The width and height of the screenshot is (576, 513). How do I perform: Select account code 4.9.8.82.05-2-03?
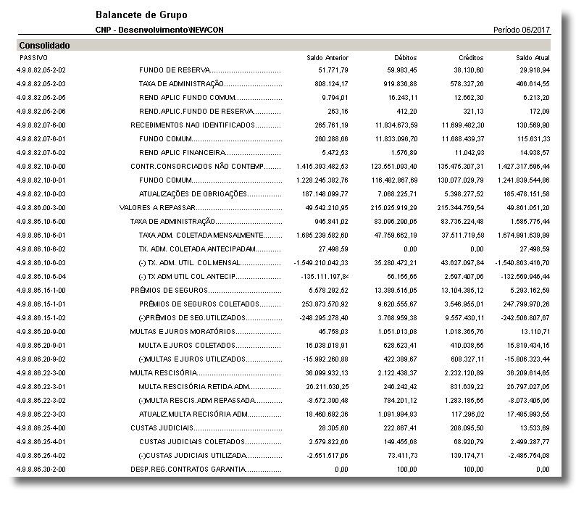pos(41,84)
